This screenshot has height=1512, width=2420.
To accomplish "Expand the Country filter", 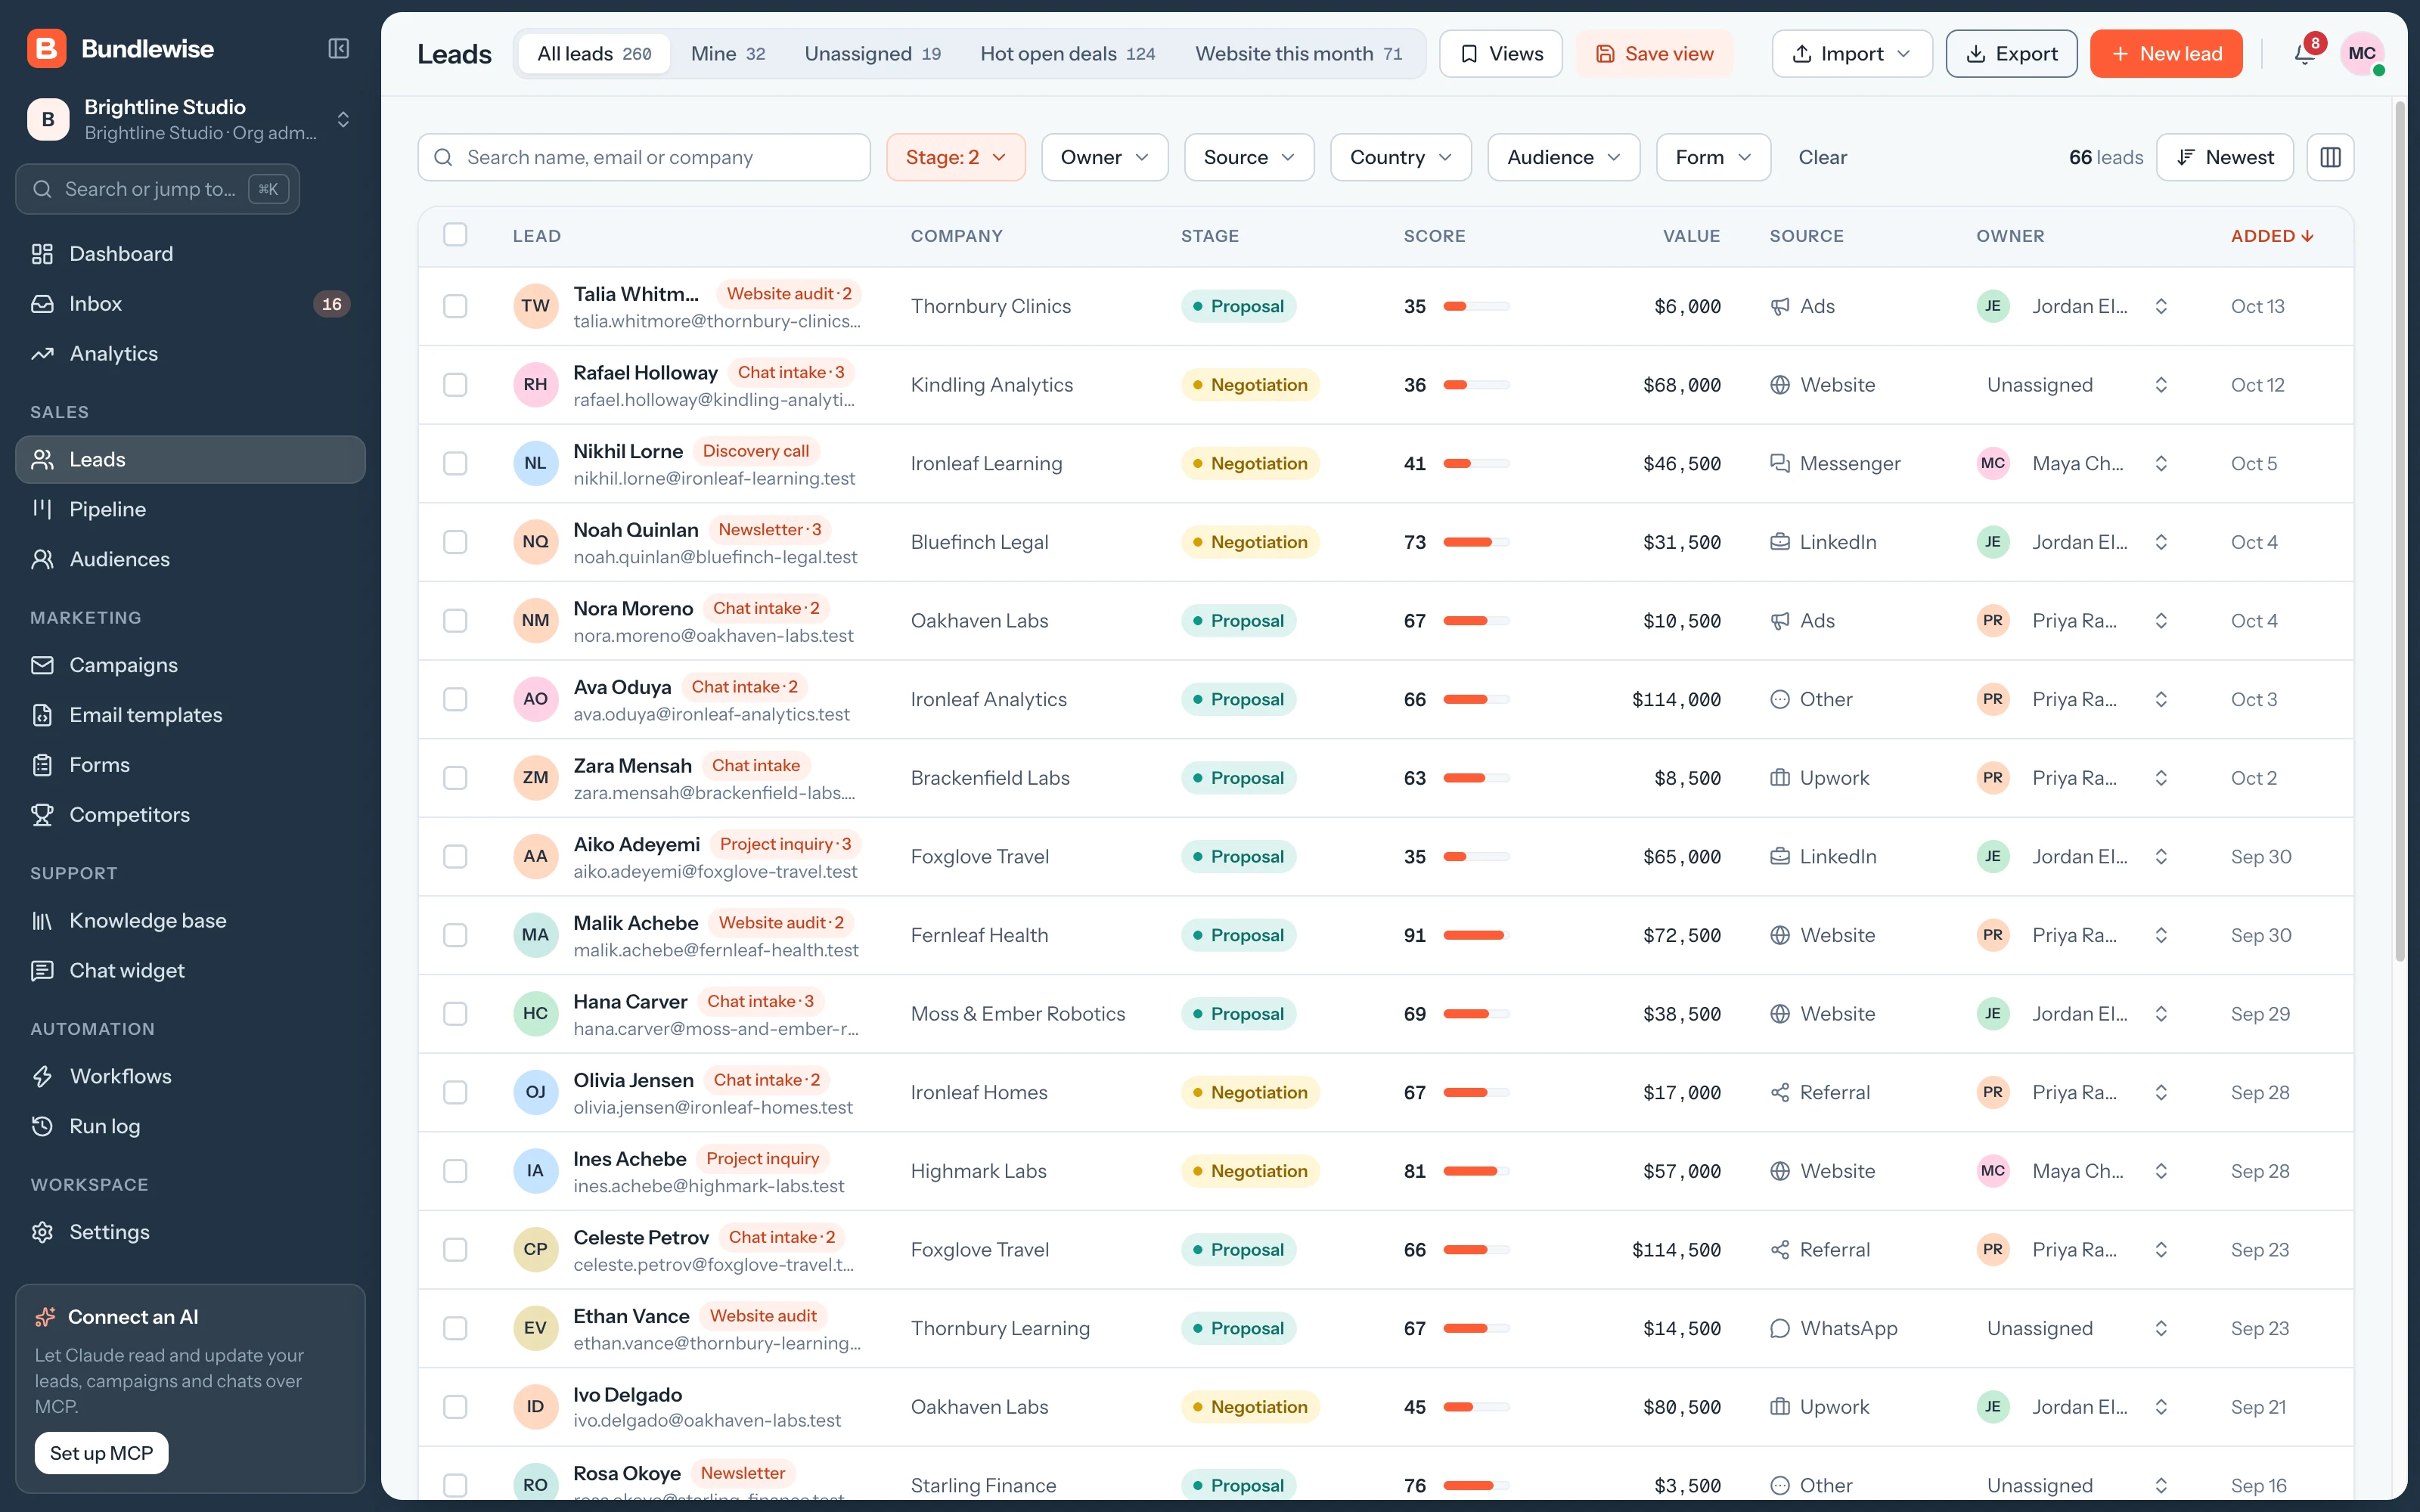I will point(1400,157).
